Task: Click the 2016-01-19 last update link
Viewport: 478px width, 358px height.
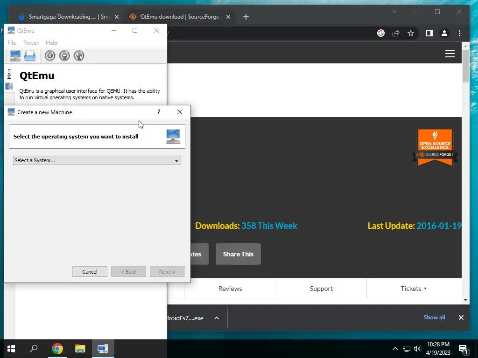Action: point(439,226)
